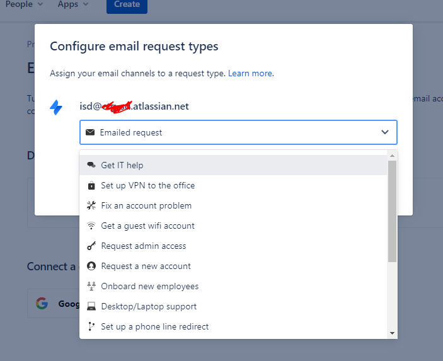Select Request a new account
The height and width of the screenshot is (361, 443).
click(233, 266)
